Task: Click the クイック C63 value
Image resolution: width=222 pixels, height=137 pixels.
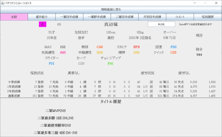Action: [173, 52]
